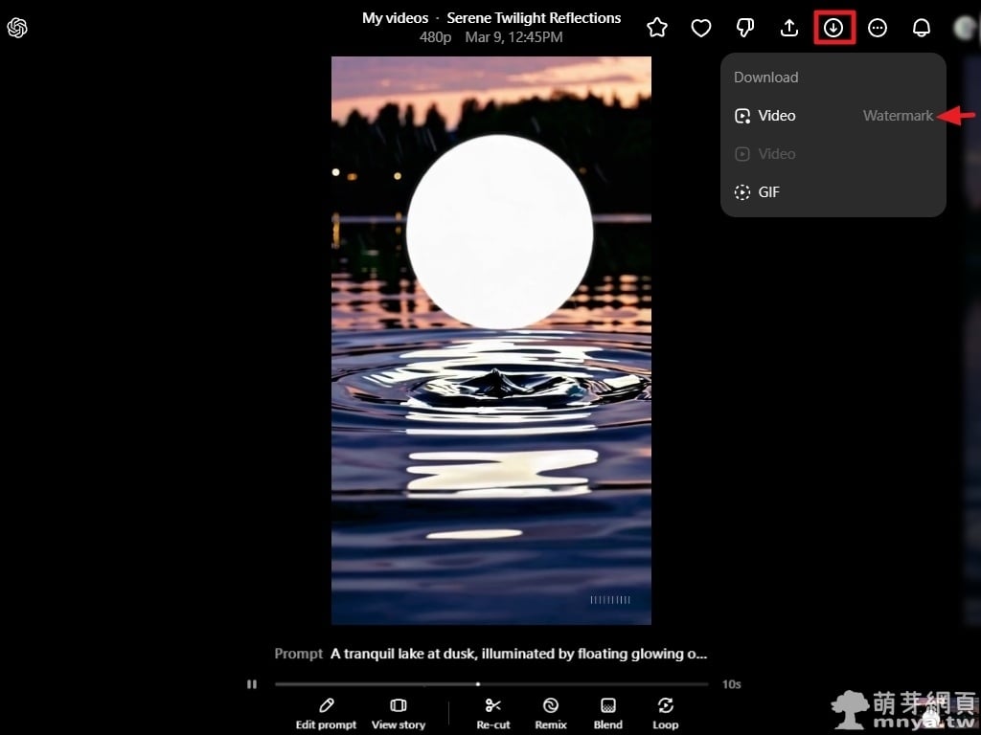981x735 pixels.
Task: Open the share upload icon
Action: coord(789,28)
